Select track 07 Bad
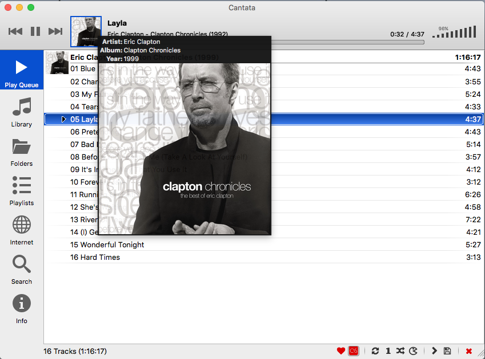Viewport: 485px width, 359px height. (x=264, y=144)
